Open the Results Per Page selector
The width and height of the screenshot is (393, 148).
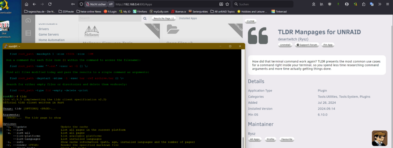[163, 18]
